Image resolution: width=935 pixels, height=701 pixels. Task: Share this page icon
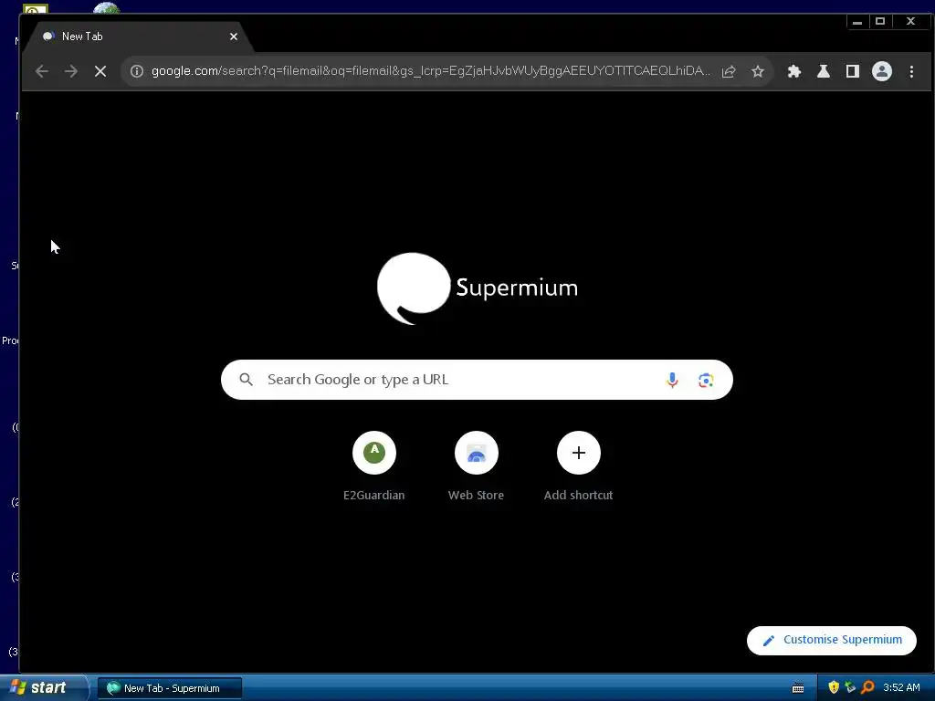[729, 71]
